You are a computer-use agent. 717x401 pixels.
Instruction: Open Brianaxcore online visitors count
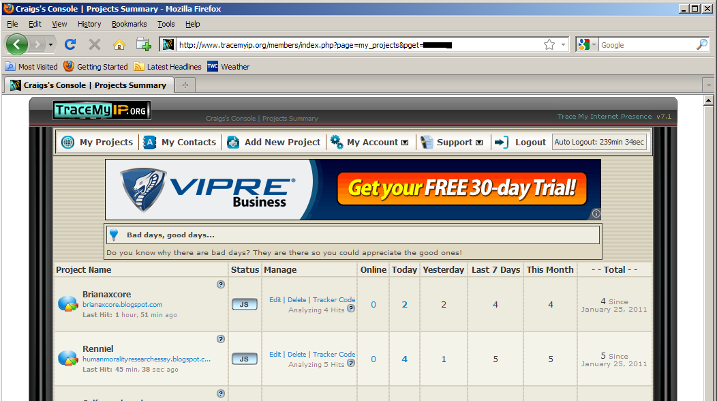pos(373,305)
